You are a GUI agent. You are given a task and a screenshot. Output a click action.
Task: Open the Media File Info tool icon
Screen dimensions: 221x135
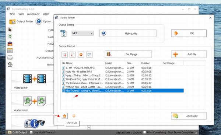click(x=34, y=123)
